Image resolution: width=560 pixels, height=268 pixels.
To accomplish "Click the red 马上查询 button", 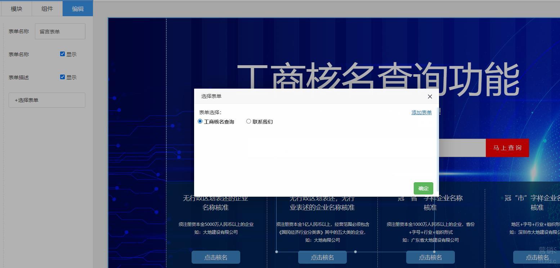I will pyautogui.click(x=507, y=148).
